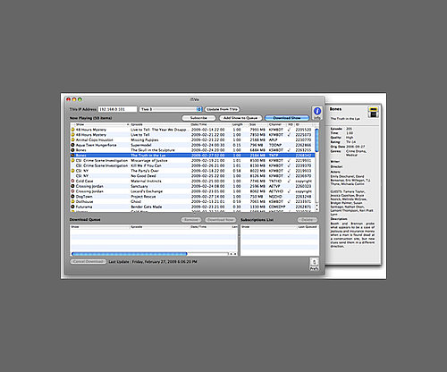Open the Prefs icon
447x372 pixels.
click(314, 263)
